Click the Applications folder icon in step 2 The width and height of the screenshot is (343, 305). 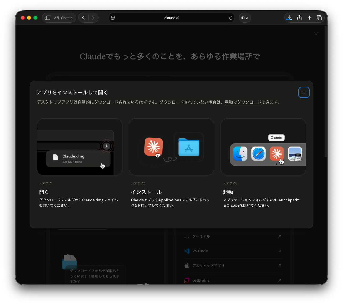tap(189, 147)
